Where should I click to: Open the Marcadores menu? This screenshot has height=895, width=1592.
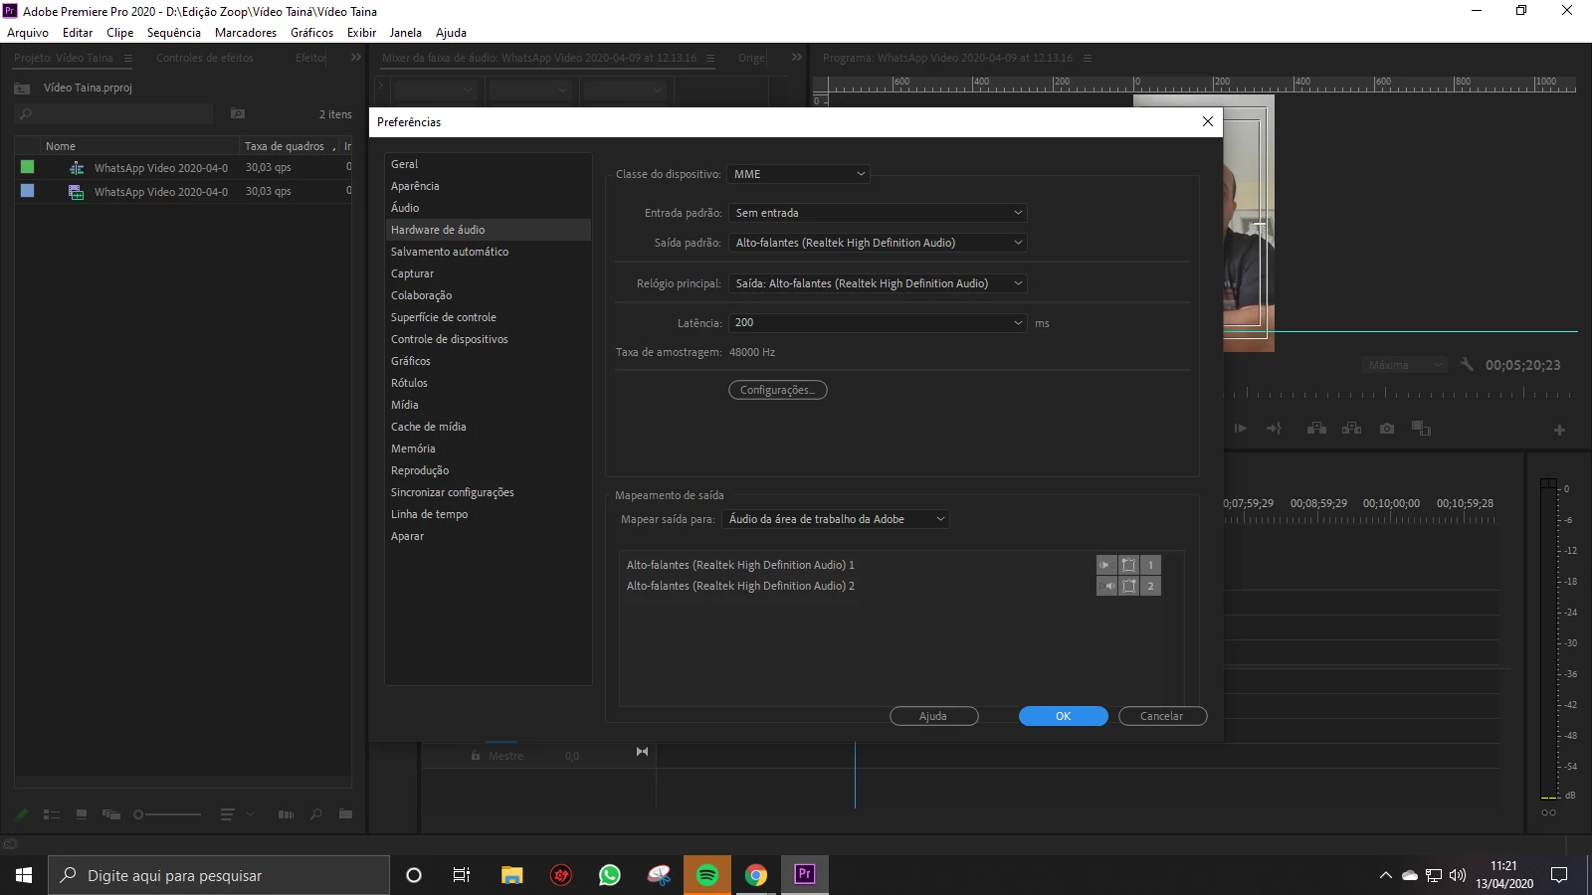click(246, 33)
